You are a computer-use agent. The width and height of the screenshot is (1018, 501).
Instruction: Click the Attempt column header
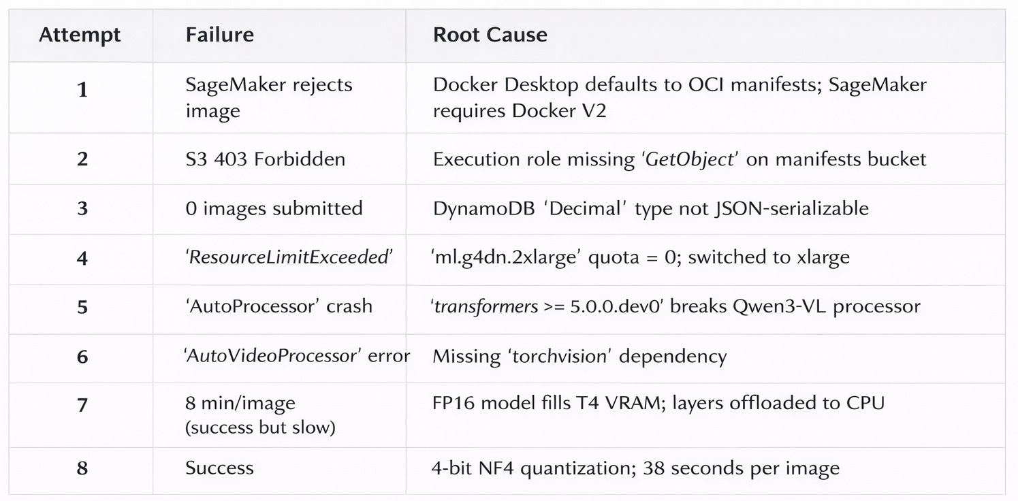click(x=80, y=35)
